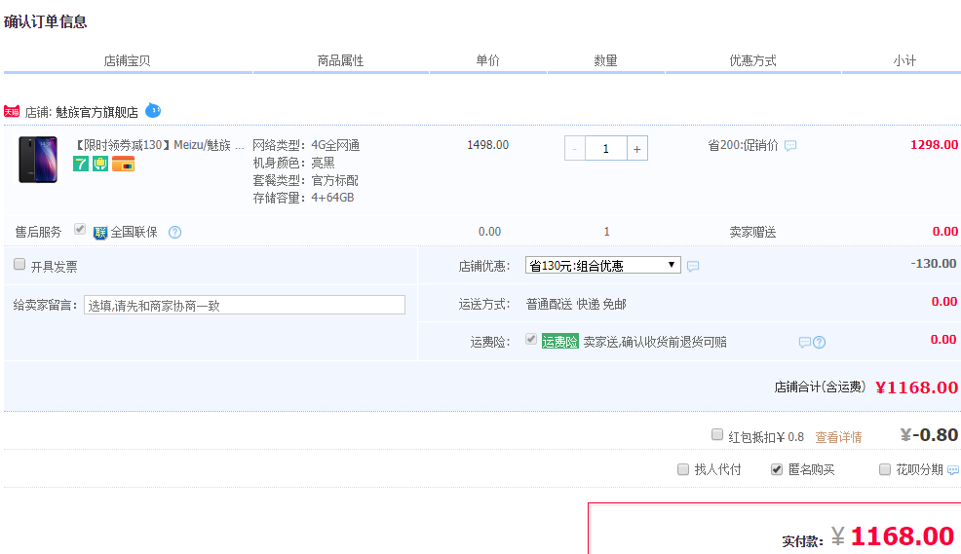Open product title 【限时领券减130】Meizu/魅族
This screenshot has width=961, height=554.
click(159, 145)
